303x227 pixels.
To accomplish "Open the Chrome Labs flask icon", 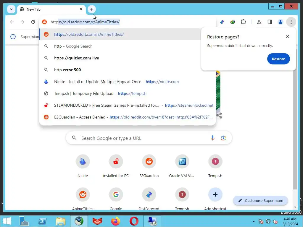I will pos(259,22).
